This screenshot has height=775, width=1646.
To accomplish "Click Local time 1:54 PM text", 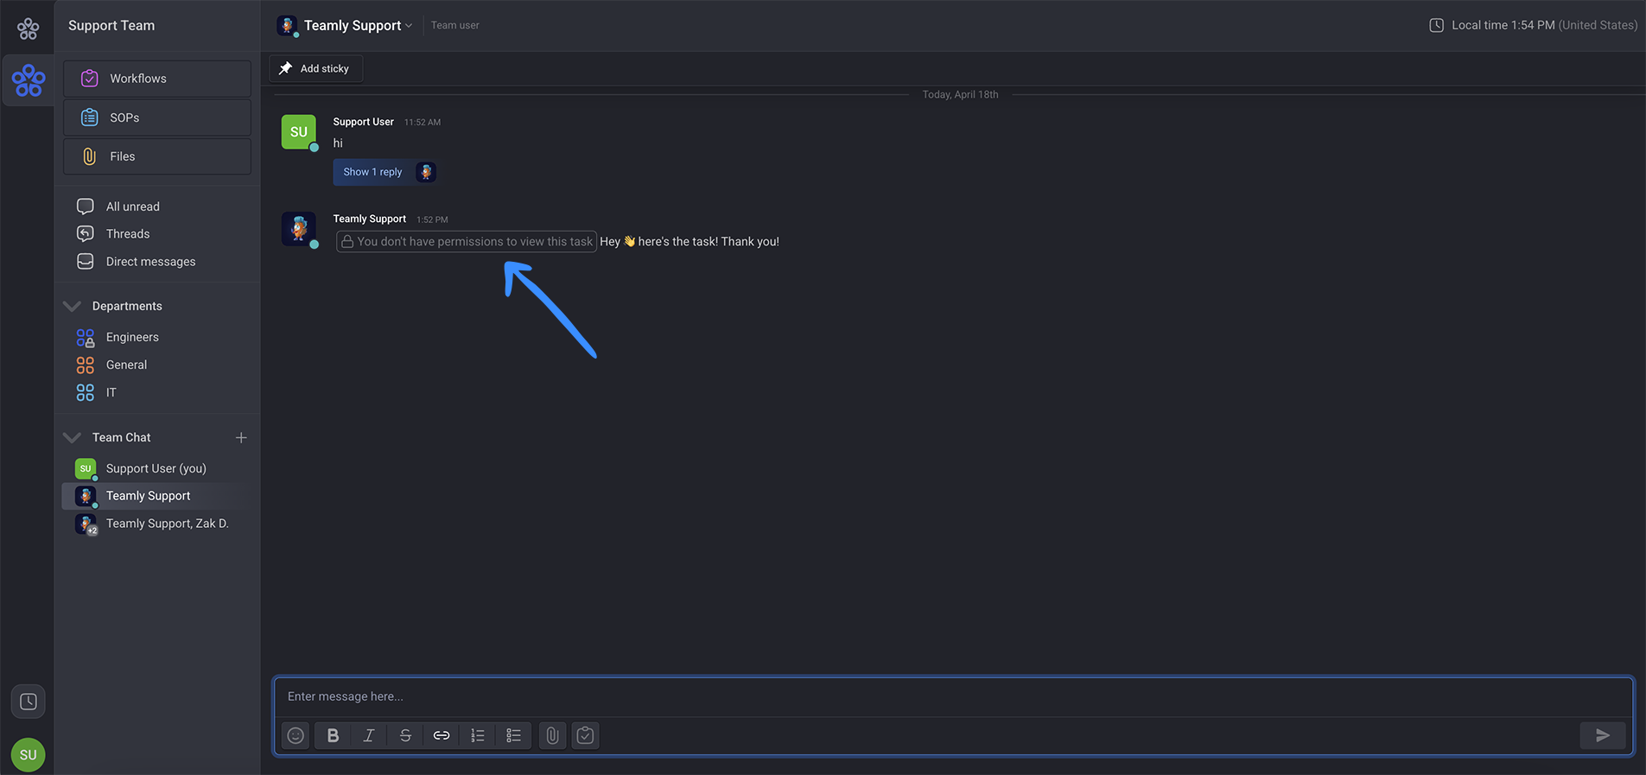I will [1503, 25].
